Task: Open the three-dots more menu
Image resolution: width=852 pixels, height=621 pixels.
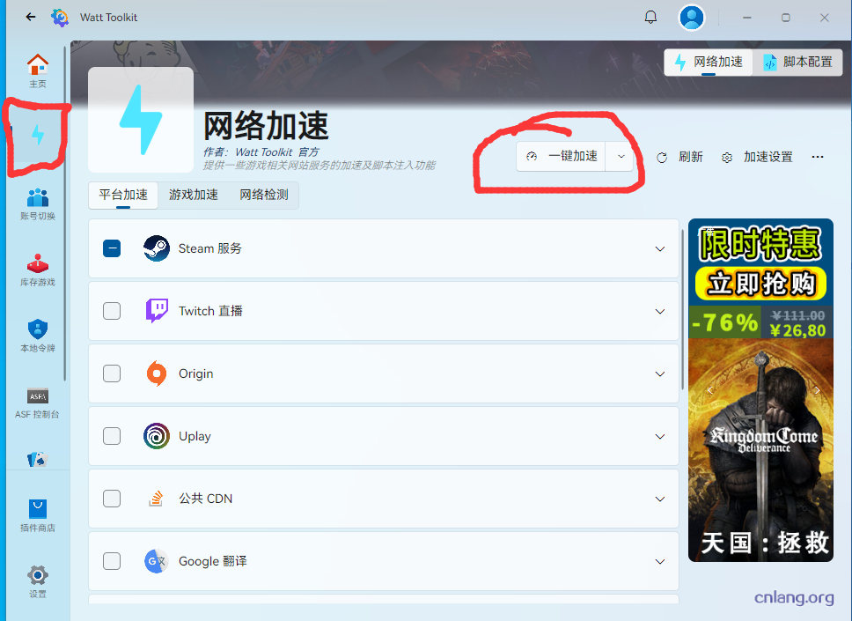Action: click(x=817, y=157)
